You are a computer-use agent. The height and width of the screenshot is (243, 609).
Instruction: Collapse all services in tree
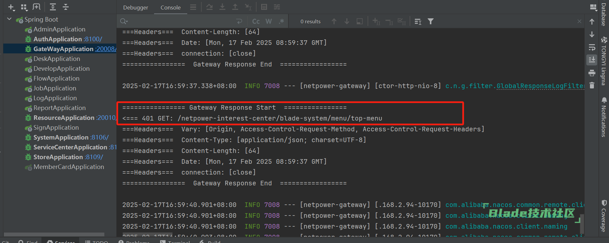click(x=66, y=7)
